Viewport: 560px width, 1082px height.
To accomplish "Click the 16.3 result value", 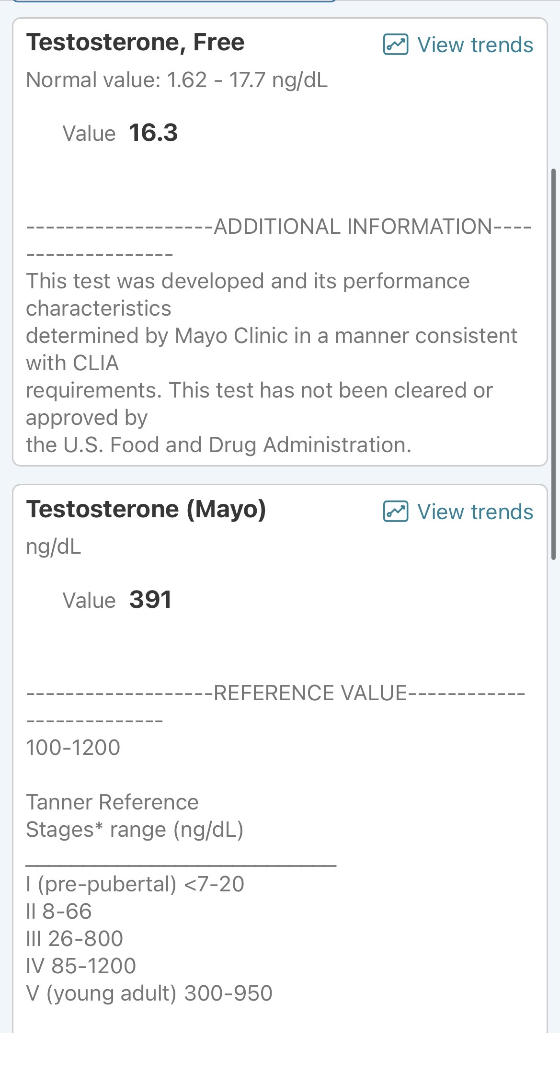I will (x=153, y=133).
